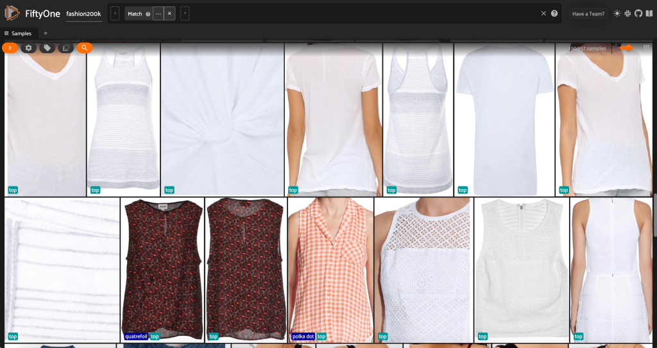The image size is (657, 348).
Task: Add a new panel with the plus button
Action: (x=46, y=33)
